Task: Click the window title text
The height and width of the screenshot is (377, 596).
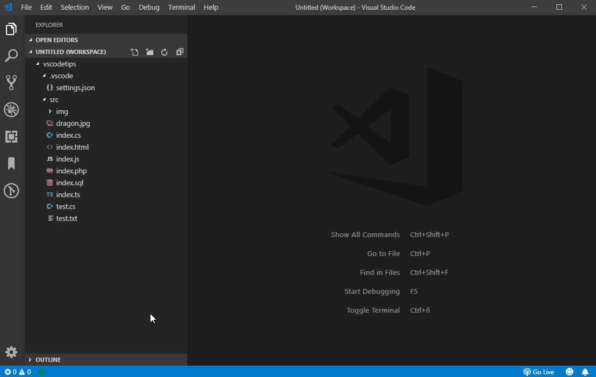Action: coord(356,8)
